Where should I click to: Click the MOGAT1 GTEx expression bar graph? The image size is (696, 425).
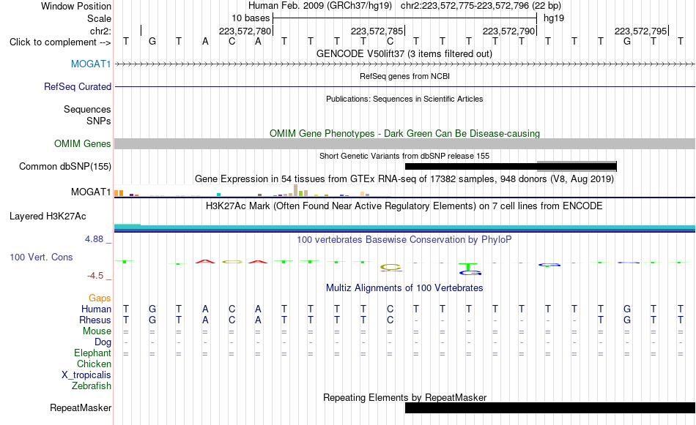(x=253, y=191)
